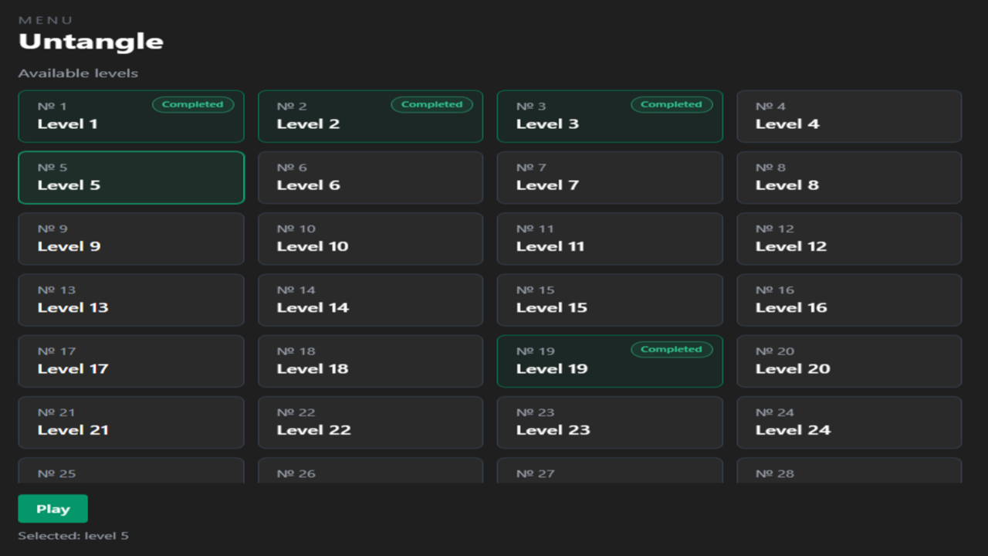988x556 pixels.
Task: Select the Level 10 tile
Action: (370, 239)
